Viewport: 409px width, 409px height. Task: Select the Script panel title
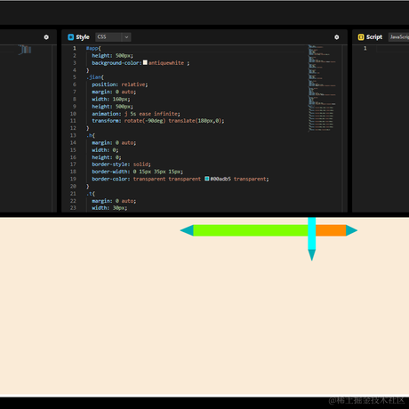(x=374, y=37)
